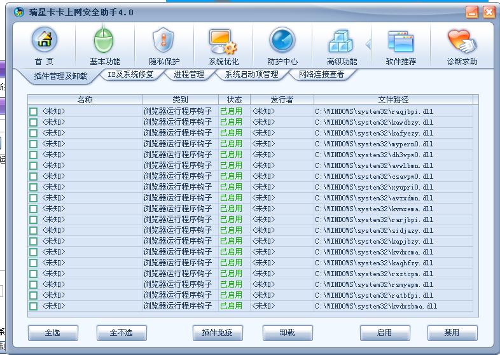Switch to 网络连接查看 tab
This screenshot has height=355, width=500.
321,74
